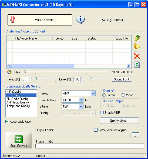
Task: Click the blue info bubble icon
Action: point(80,20)
